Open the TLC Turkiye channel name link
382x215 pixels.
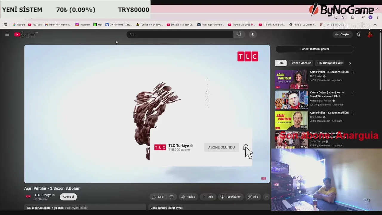[43, 195]
